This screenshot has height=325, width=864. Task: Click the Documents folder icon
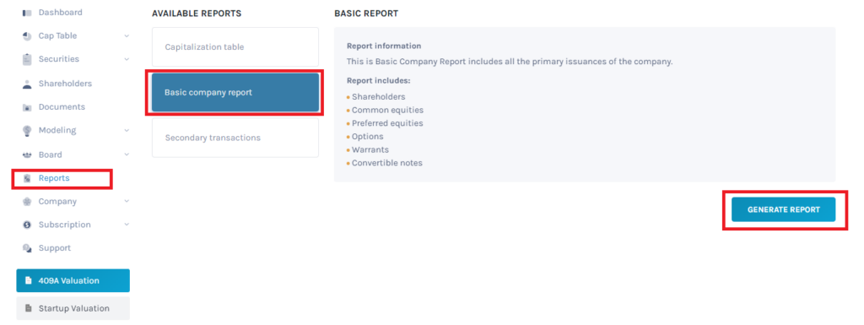pyautogui.click(x=26, y=107)
